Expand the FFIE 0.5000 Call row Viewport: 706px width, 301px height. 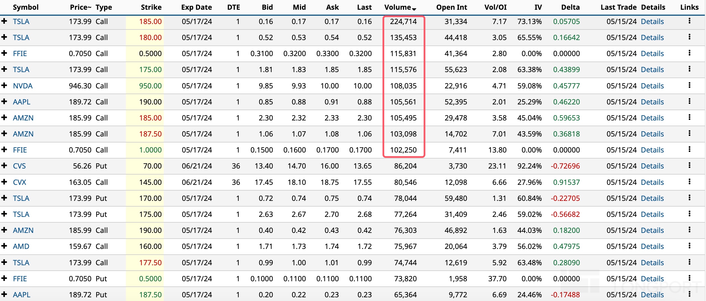point(4,53)
